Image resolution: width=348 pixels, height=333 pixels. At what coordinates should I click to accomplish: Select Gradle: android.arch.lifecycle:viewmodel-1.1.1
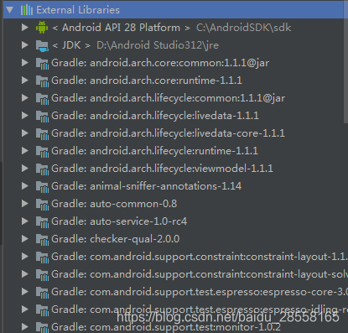(162, 169)
